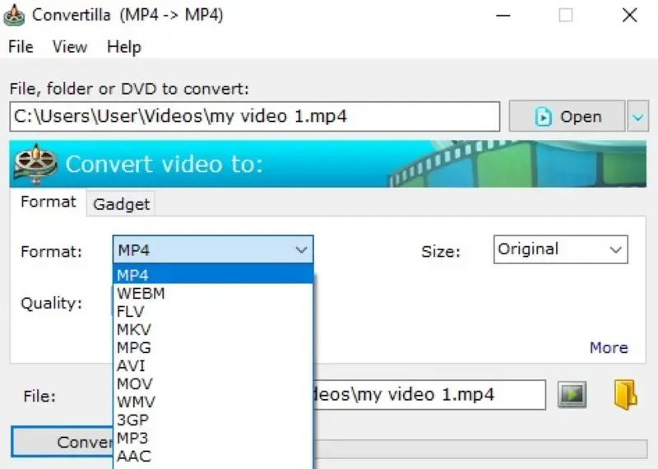
Task: Click the output File path field
Action: click(x=429, y=394)
